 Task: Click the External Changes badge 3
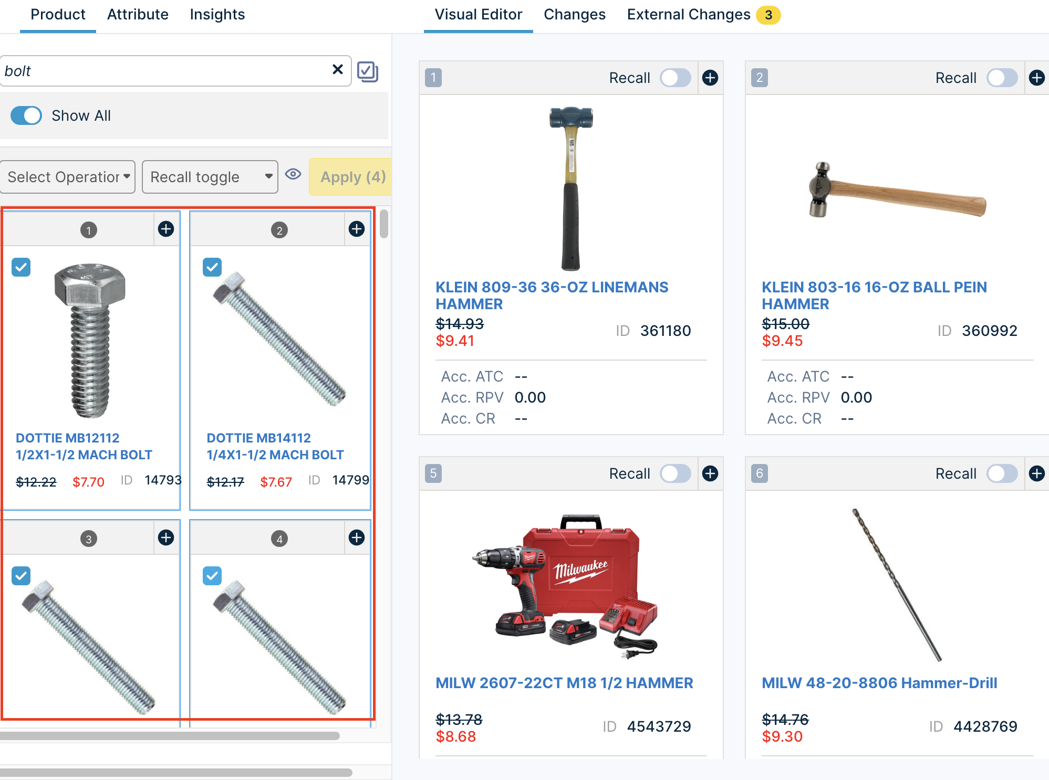[768, 15]
